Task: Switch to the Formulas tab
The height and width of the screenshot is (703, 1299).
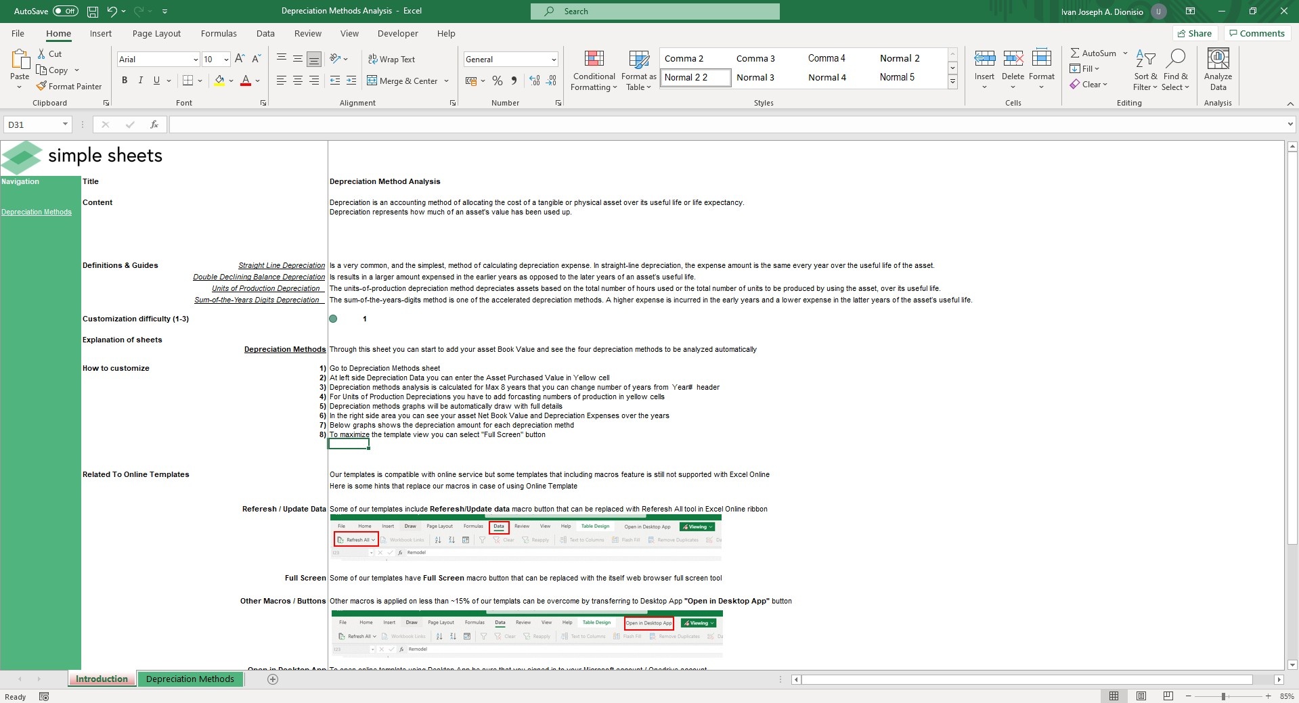Action: point(219,34)
